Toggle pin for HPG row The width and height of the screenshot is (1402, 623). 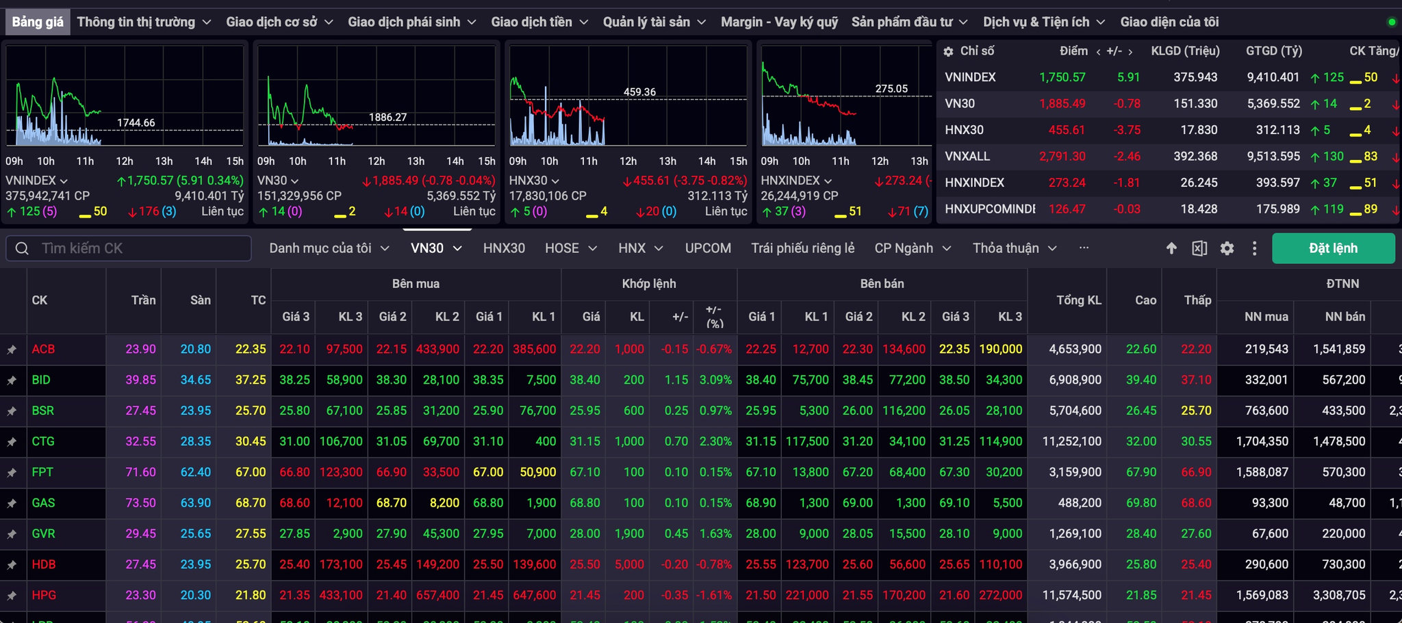12,596
